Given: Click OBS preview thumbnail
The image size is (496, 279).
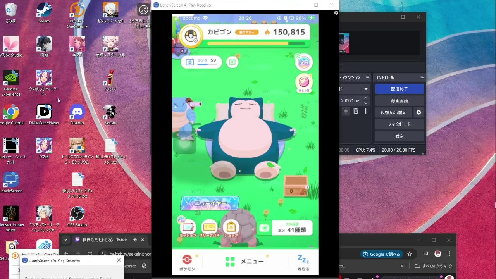Looking at the screenshot, I should point(344,43).
